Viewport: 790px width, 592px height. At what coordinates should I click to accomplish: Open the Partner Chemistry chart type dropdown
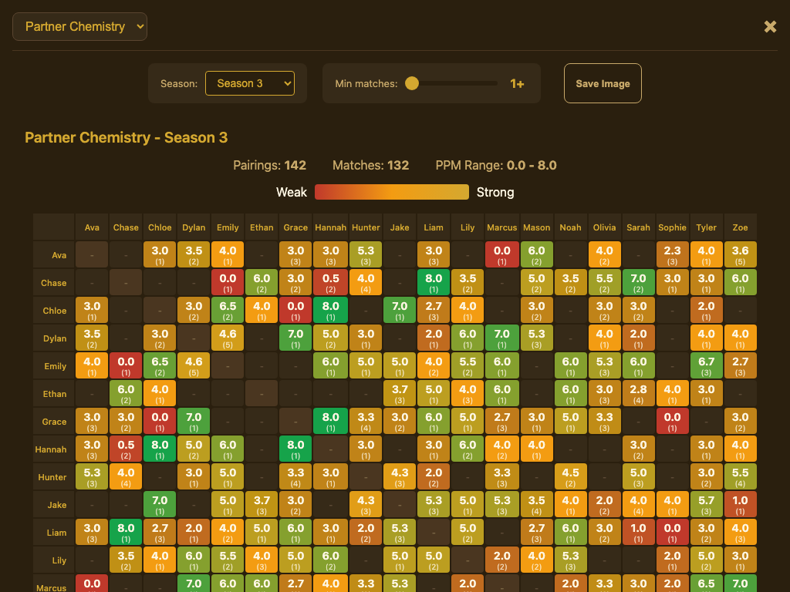point(79,26)
